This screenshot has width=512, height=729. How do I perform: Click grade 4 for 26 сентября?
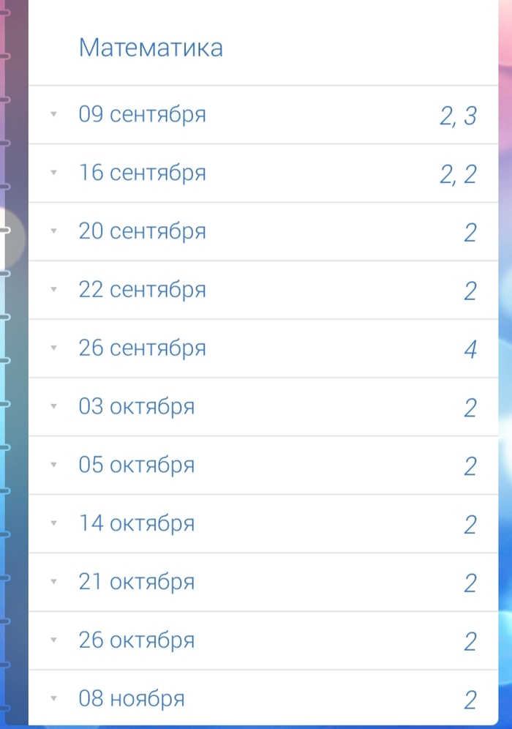[x=470, y=349]
